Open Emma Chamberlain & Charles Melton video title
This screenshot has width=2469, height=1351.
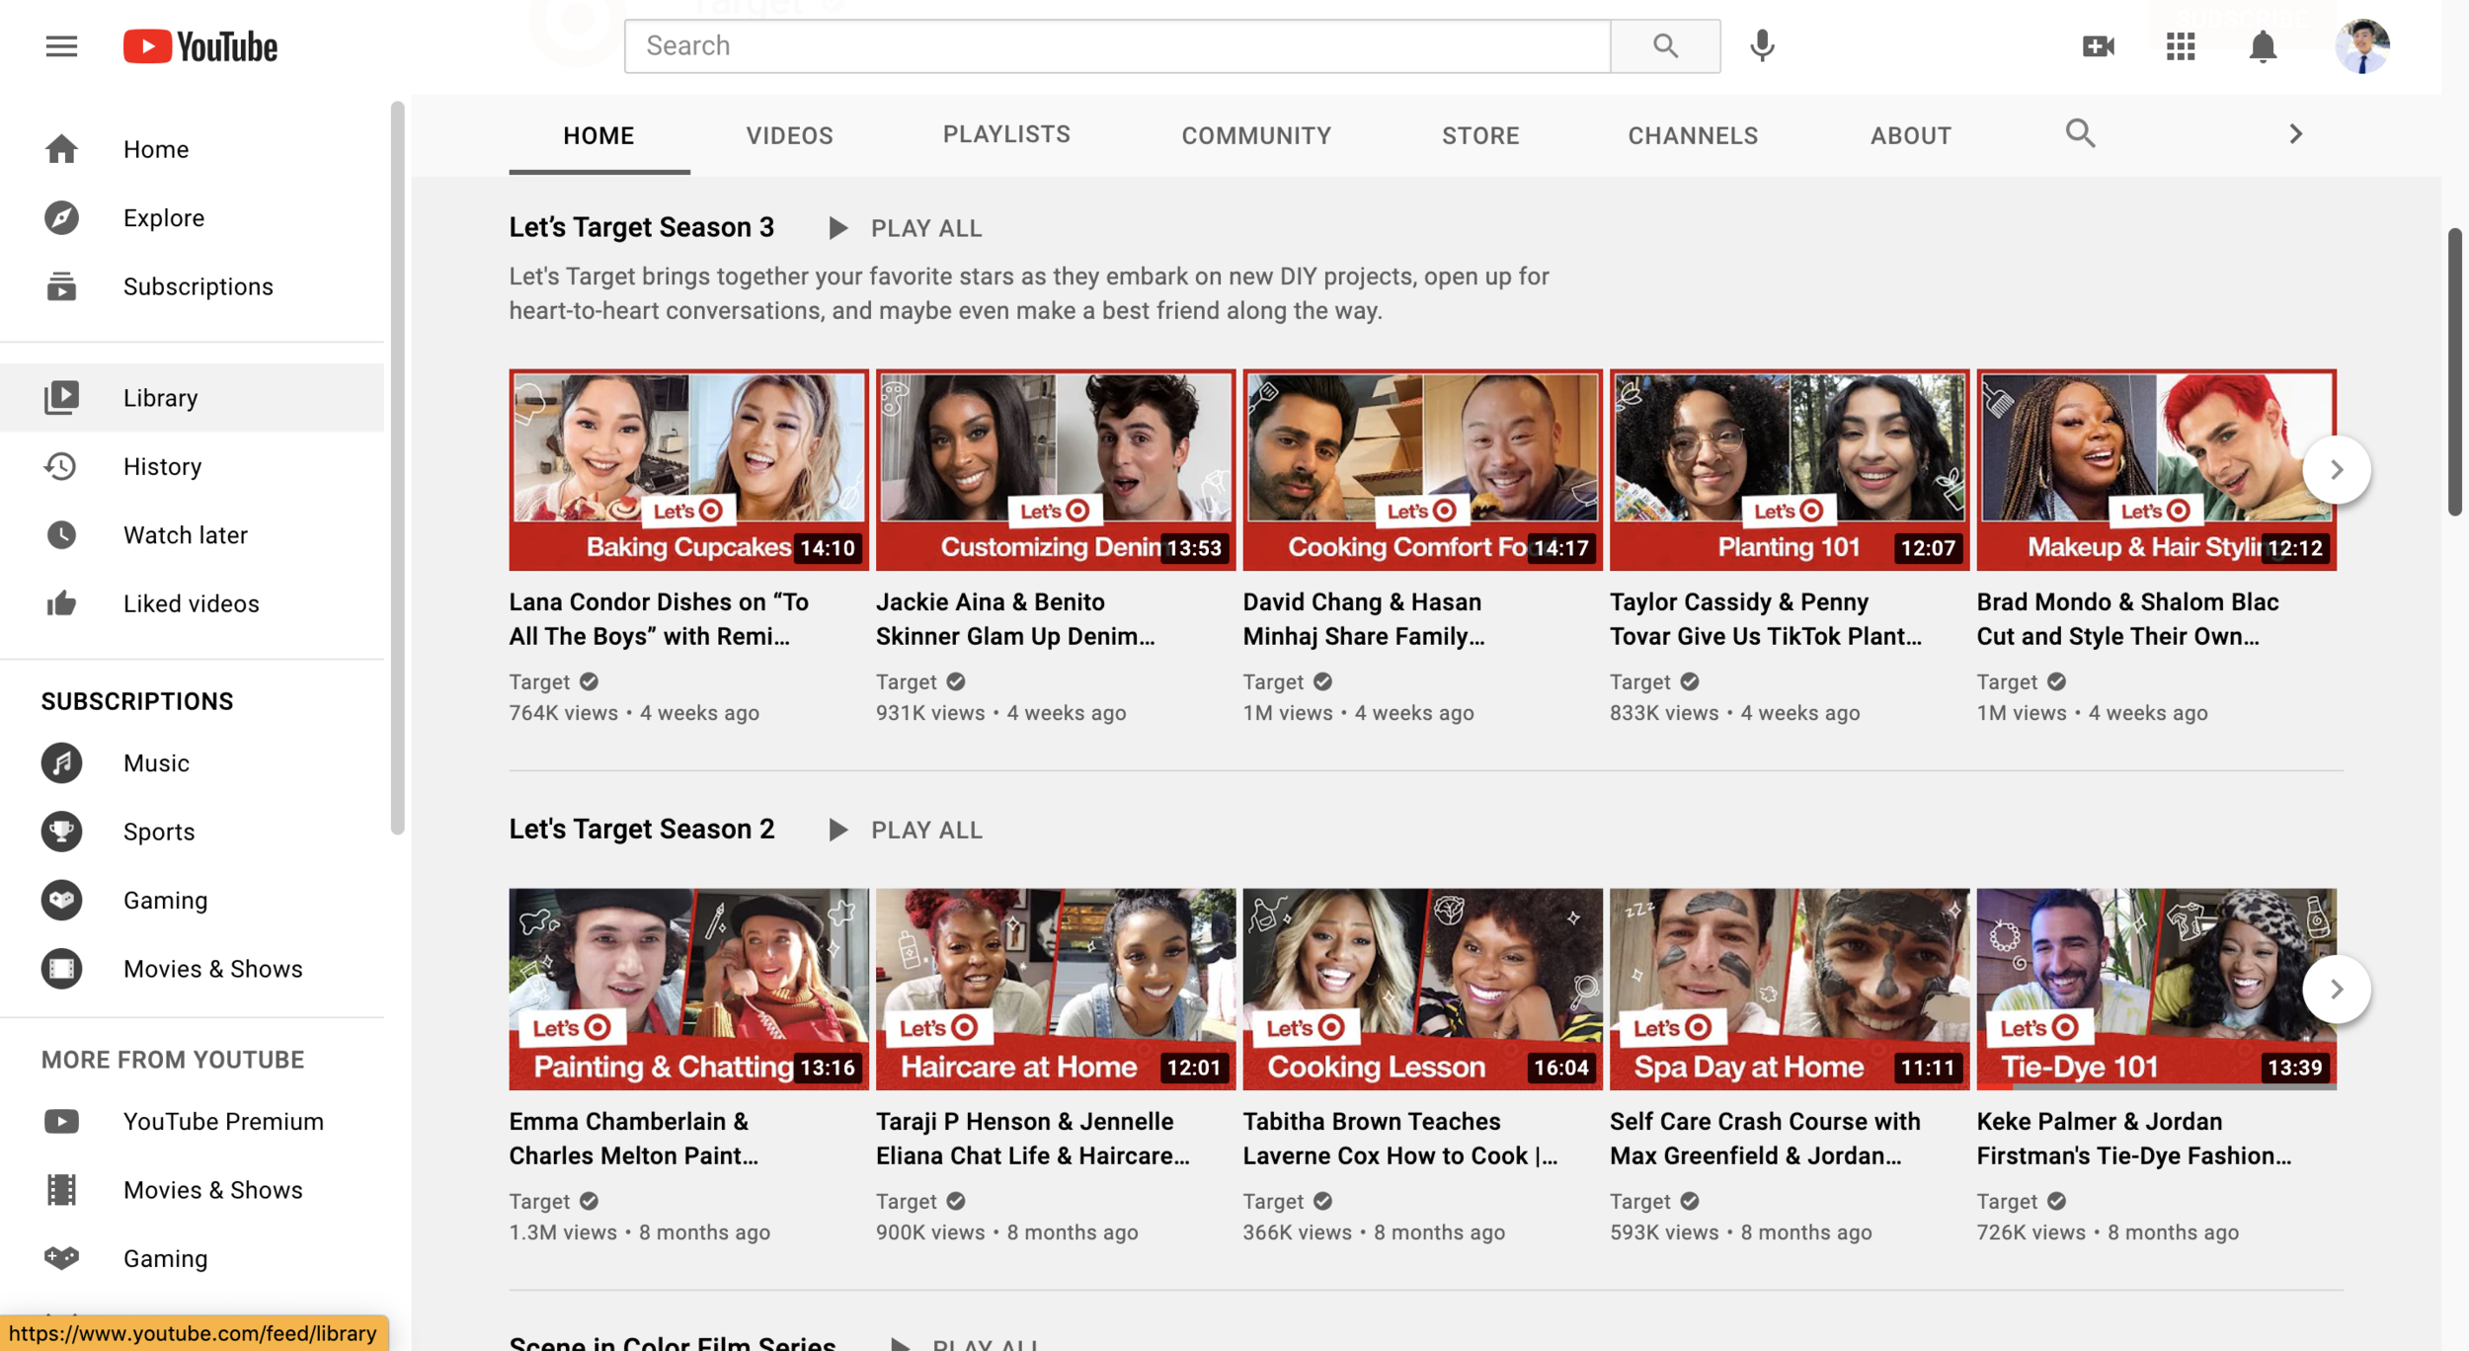click(x=634, y=1139)
